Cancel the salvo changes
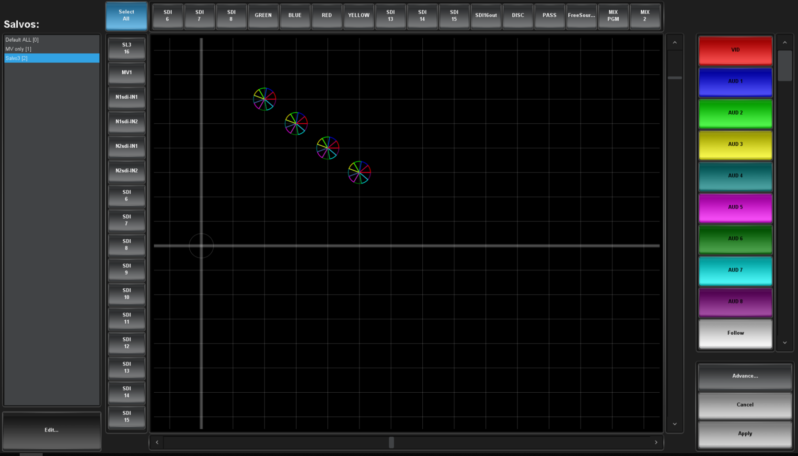This screenshot has height=456, width=798. (745, 405)
